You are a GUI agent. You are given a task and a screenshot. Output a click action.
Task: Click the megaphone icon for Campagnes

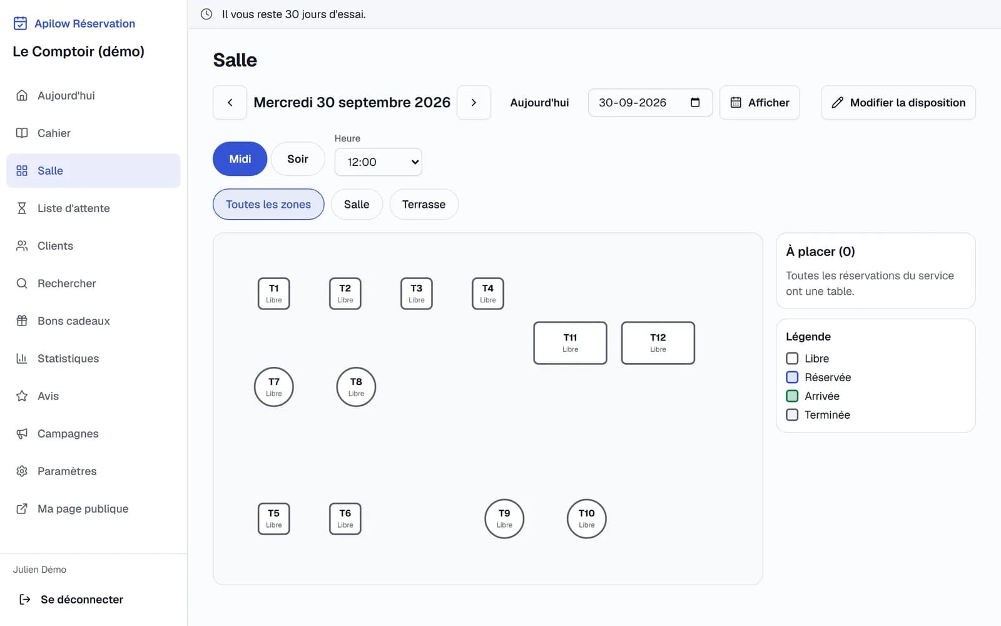tap(22, 433)
